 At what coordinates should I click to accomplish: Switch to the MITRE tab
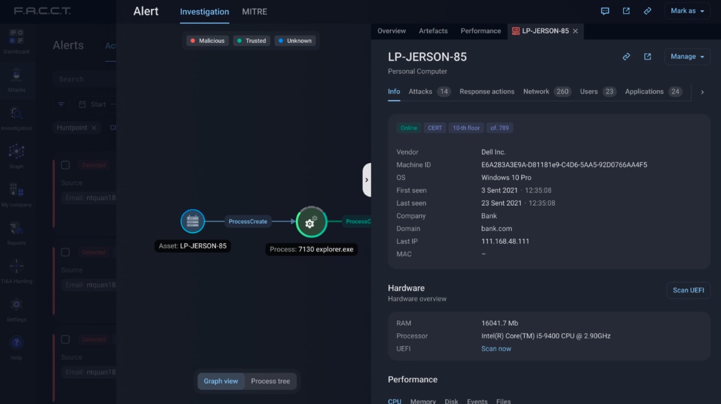(254, 12)
